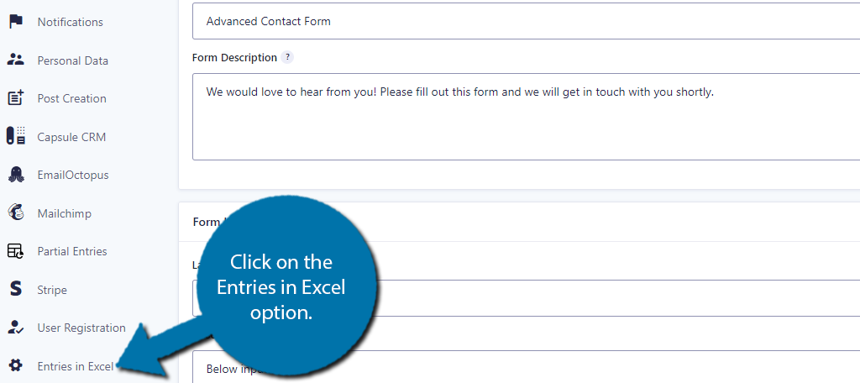This screenshot has height=383, width=860.
Task: Select the Mailchimp monkey icon
Action: point(16,212)
